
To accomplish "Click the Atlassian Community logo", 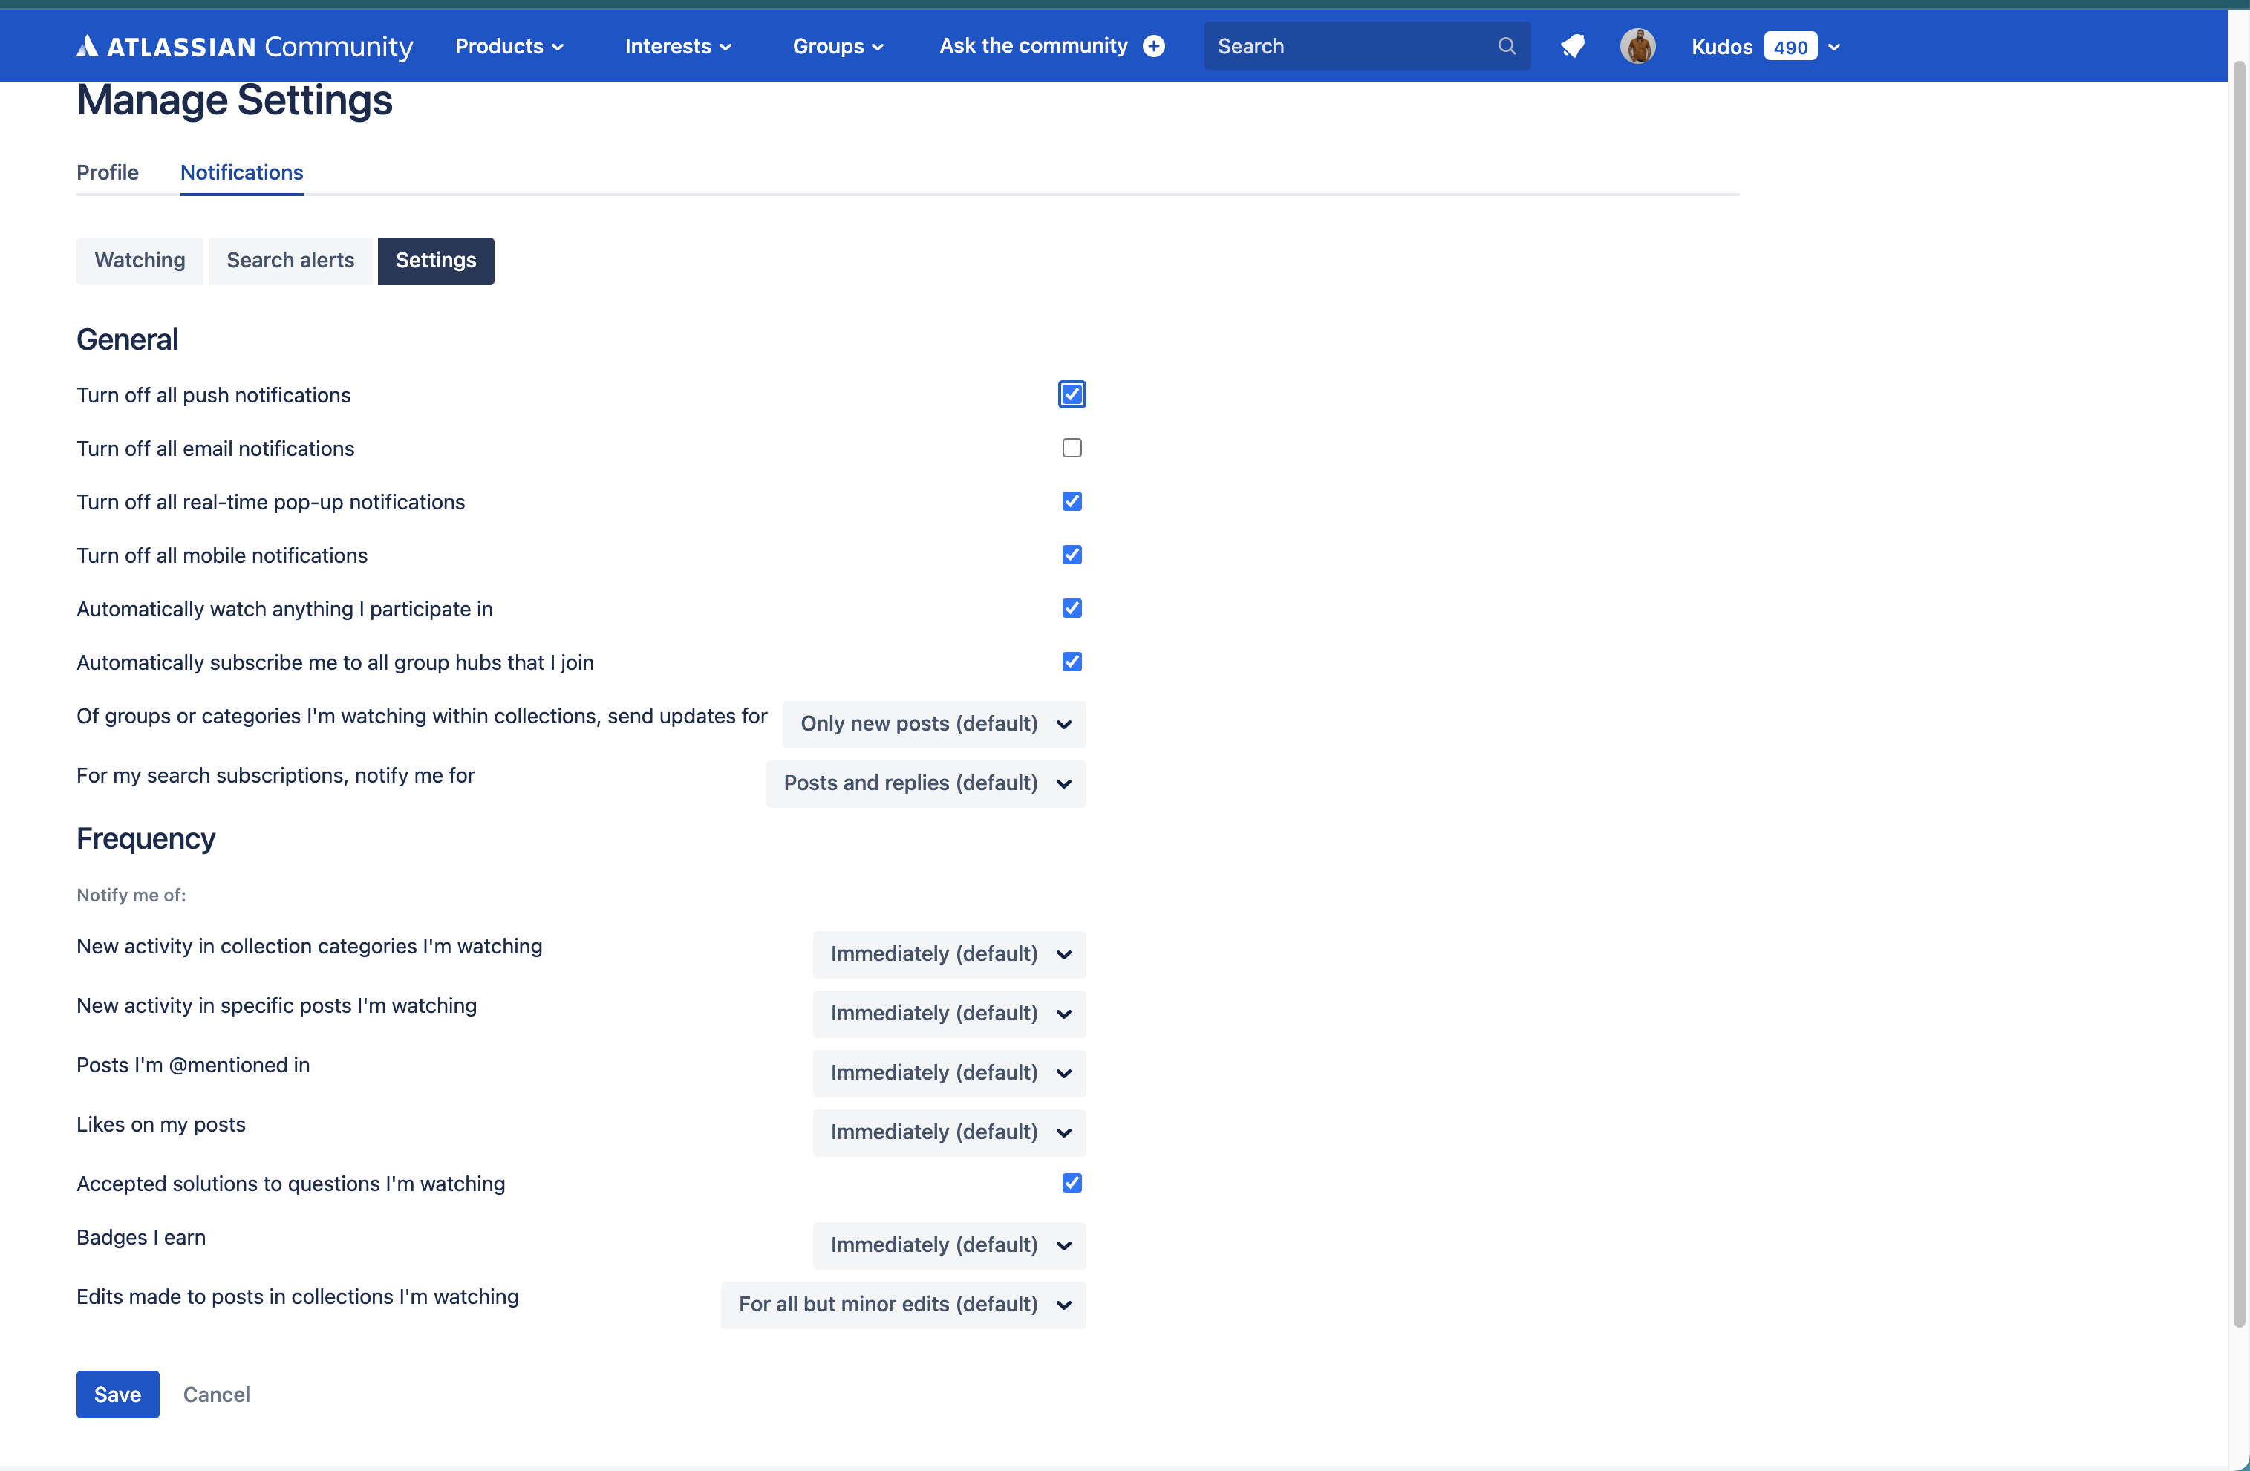I will 244,45.
